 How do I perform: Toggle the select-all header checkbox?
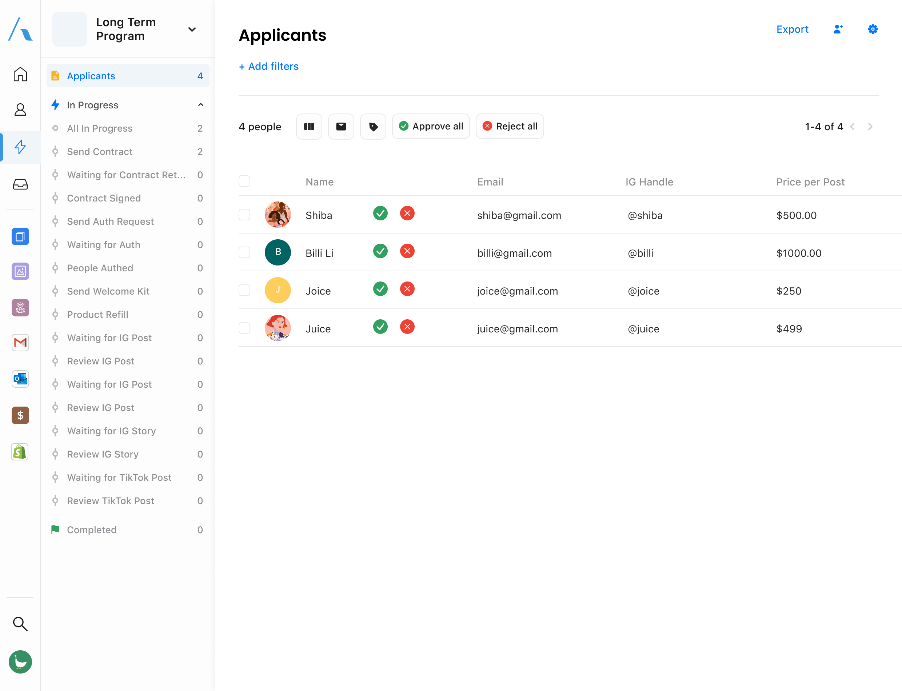244,181
